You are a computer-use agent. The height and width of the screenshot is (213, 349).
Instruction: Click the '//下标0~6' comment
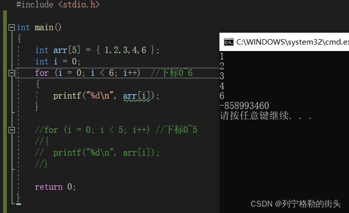(x=172, y=73)
